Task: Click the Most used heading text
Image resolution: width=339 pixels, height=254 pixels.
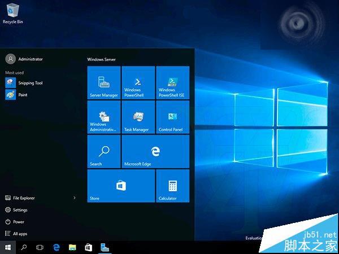Action: click(15, 73)
